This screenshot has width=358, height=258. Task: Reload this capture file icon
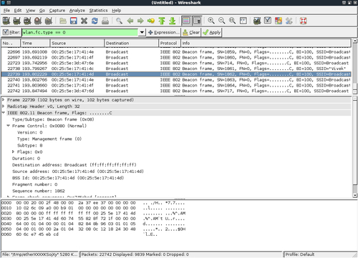pyautogui.click(x=95, y=21)
